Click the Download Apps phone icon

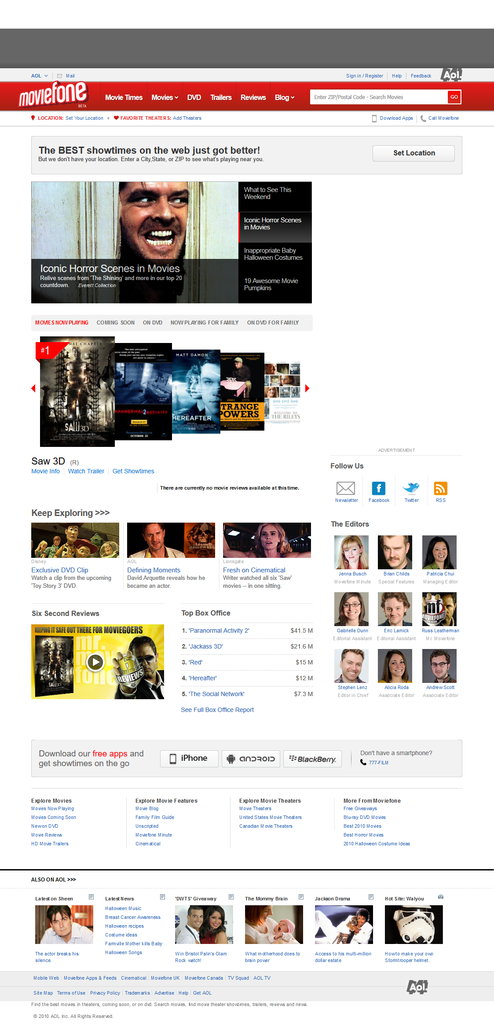tap(374, 118)
